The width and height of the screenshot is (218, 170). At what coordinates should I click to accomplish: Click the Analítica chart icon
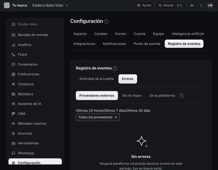click(13, 45)
